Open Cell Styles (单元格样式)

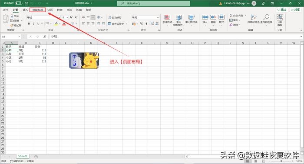(x=191, y=20)
